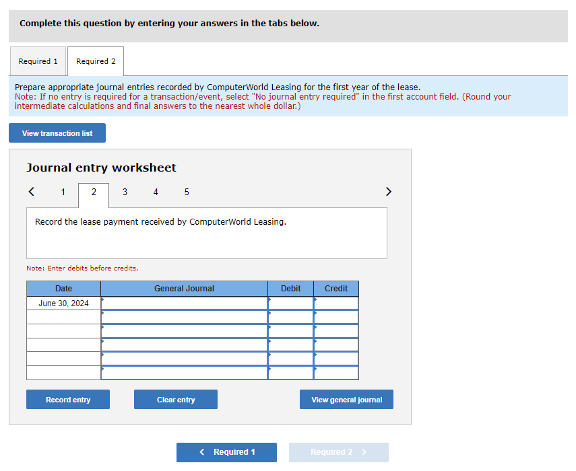Click the Journal entry worksheet heading
The image size is (576, 471).
coord(101,168)
